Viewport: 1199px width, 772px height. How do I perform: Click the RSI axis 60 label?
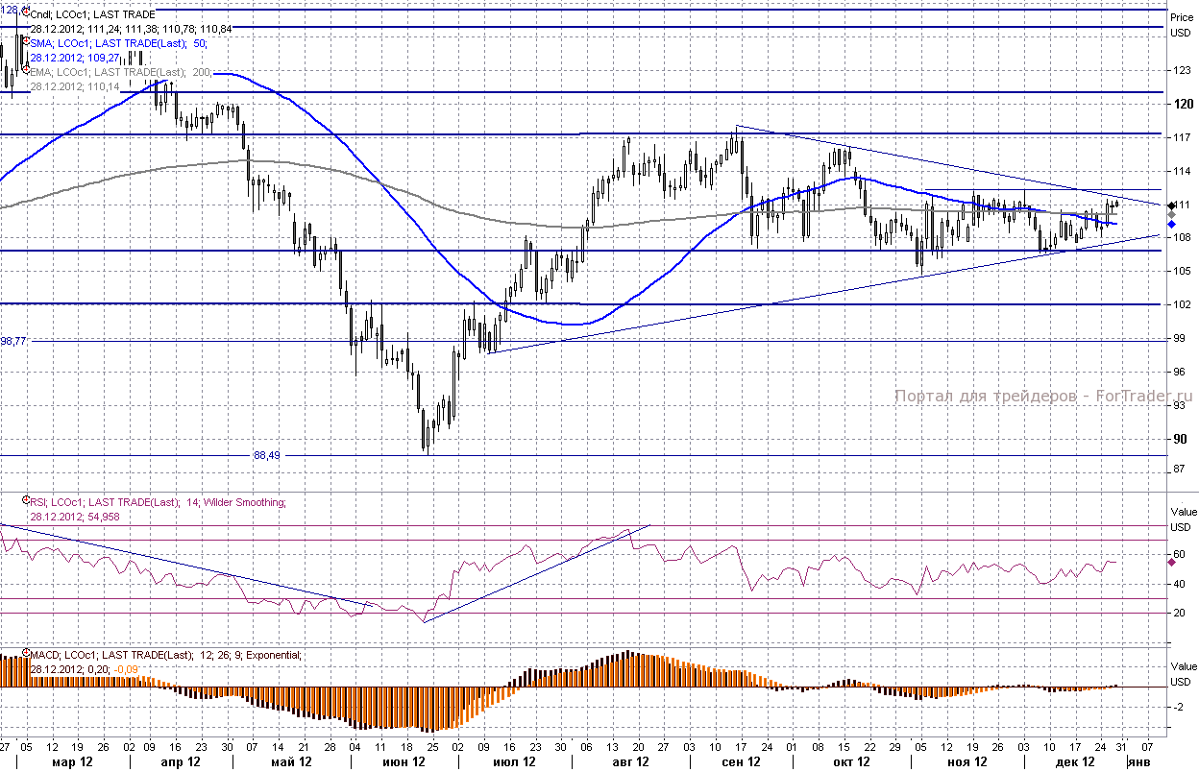(x=1177, y=555)
